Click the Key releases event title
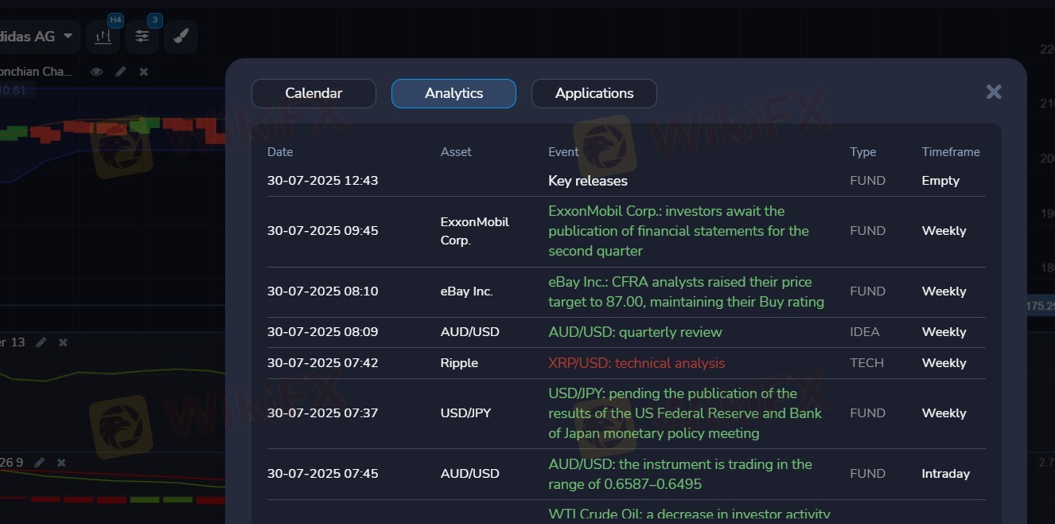1055x524 pixels. pyautogui.click(x=588, y=181)
